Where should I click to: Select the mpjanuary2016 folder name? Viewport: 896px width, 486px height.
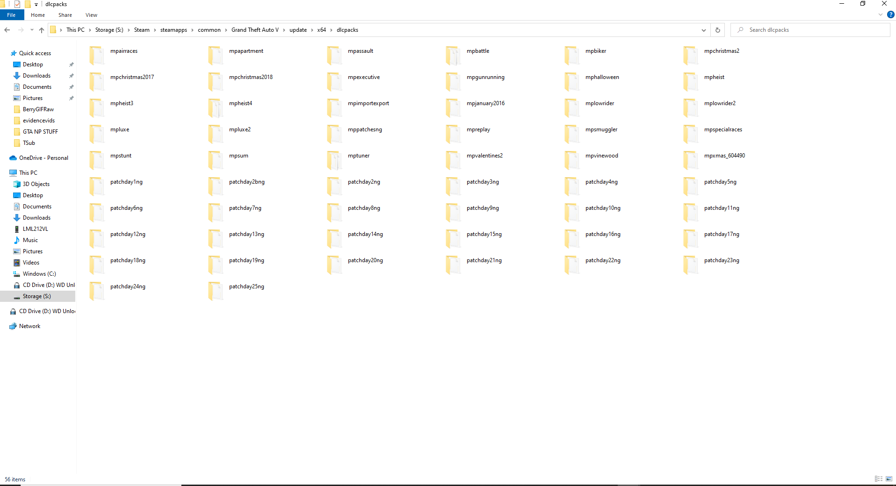pyautogui.click(x=485, y=103)
